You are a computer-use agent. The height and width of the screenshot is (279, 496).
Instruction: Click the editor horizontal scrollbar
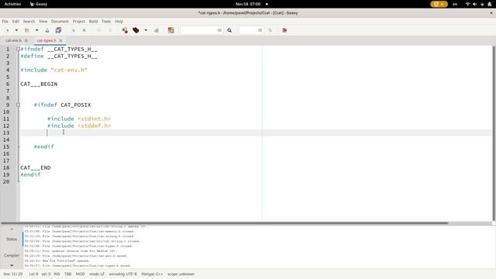click(224, 223)
